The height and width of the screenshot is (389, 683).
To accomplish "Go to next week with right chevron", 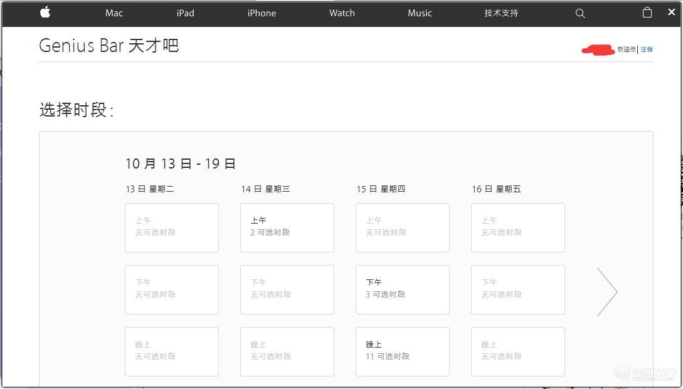I will coord(607,291).
